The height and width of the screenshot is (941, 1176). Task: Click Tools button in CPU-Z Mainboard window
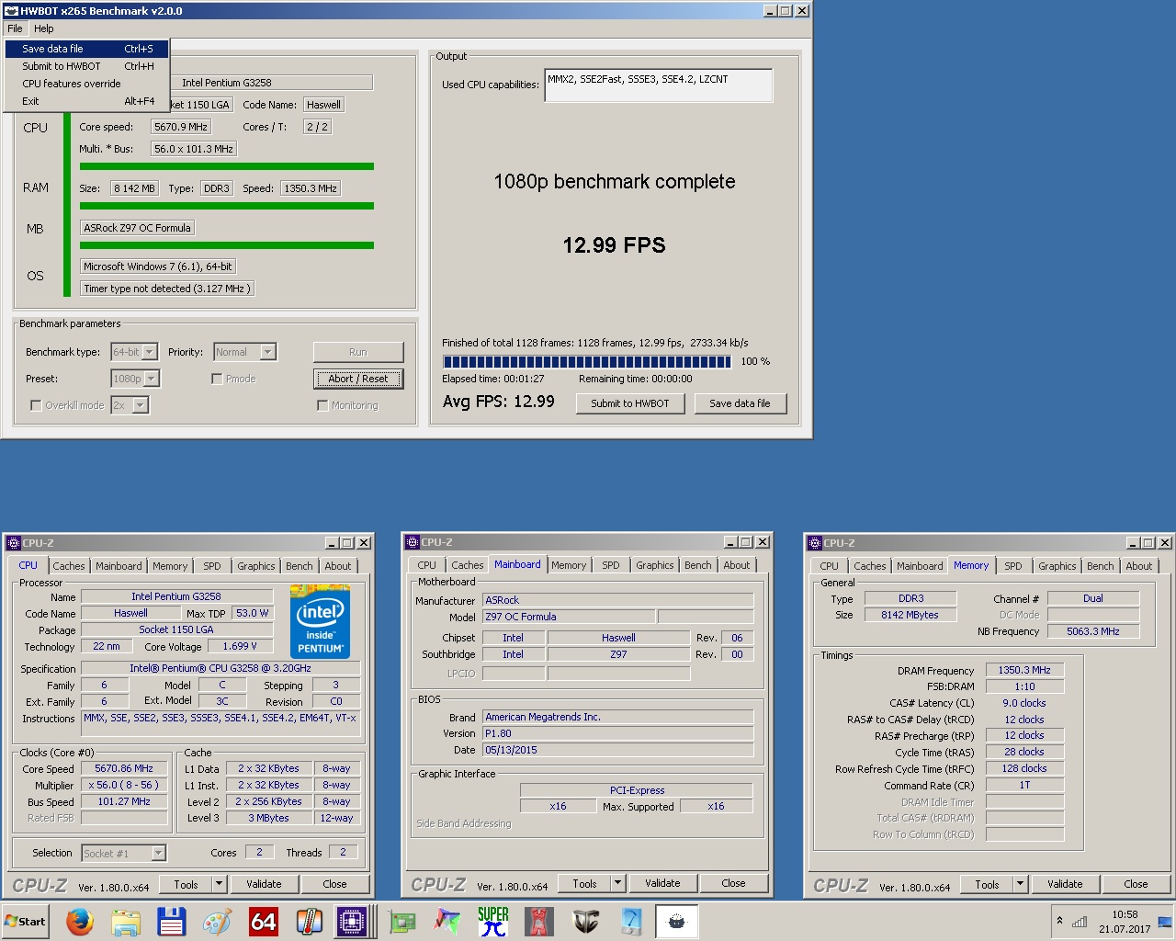[584, 883]
